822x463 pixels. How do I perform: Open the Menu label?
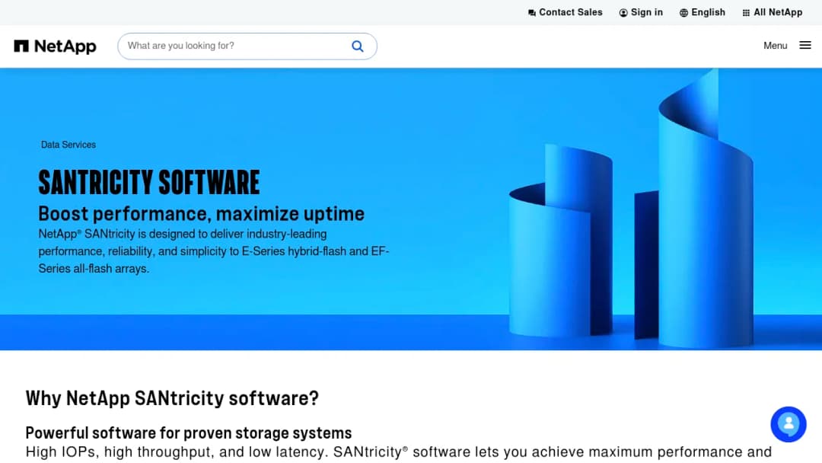click(776, 46)
